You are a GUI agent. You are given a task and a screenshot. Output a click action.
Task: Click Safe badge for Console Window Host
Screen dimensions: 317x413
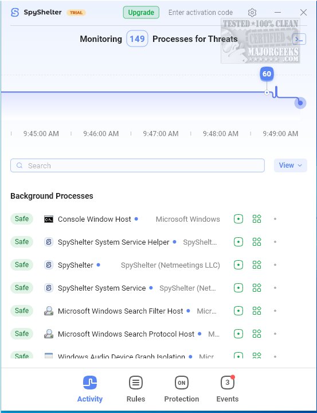coord(22,219)
